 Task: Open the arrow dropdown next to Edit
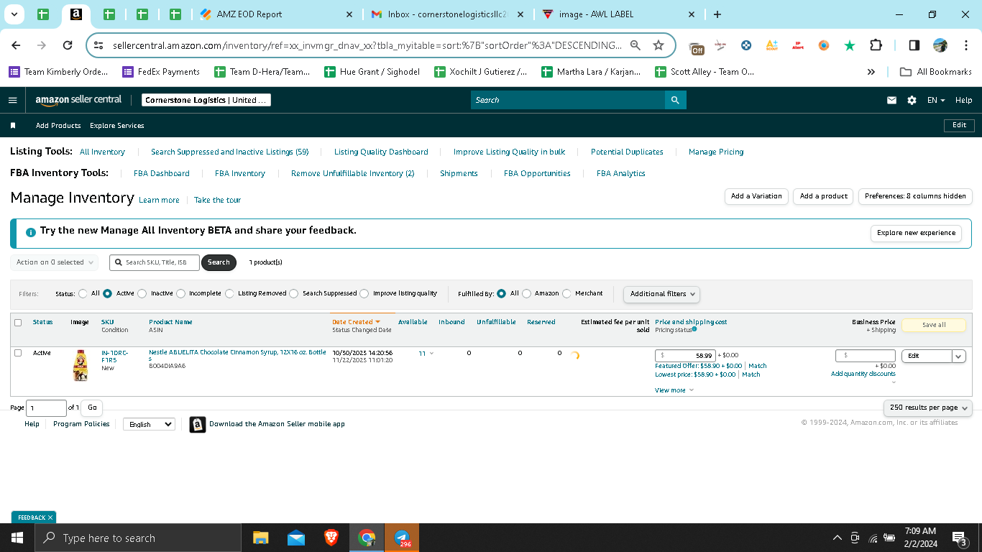pyautogui.click(x=958, y=356)
